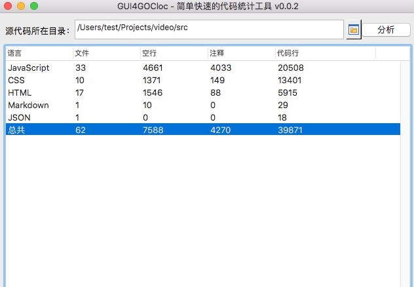Sort by the 代码行 column header
This screenshot has height=287, width=414.
click(326, 53)
